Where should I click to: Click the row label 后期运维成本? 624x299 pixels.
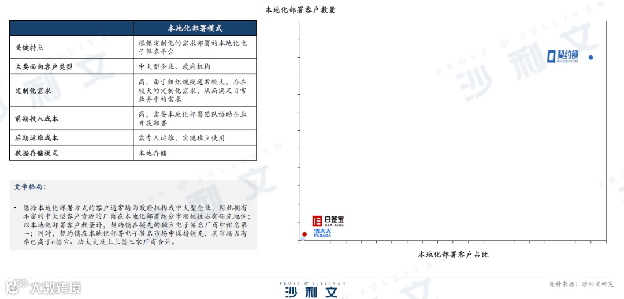[x=36, y=138]
